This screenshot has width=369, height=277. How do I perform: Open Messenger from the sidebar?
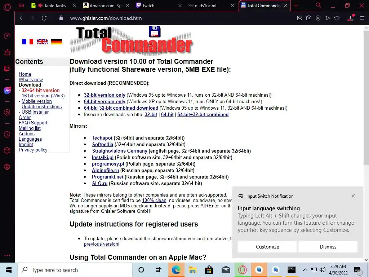7,91
